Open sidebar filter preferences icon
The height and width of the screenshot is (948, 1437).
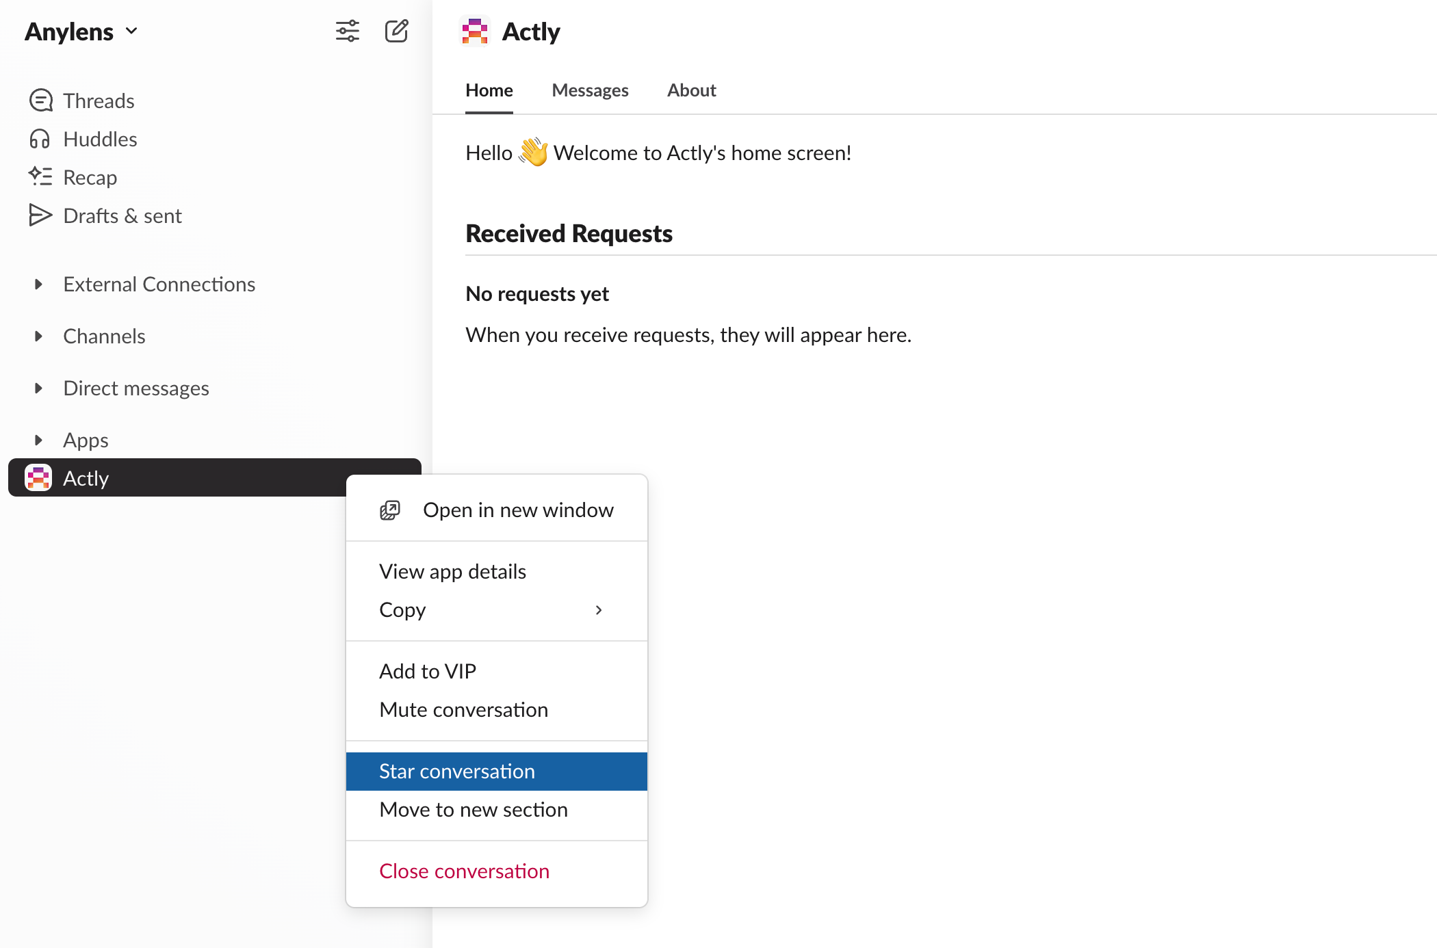(348, 31)
